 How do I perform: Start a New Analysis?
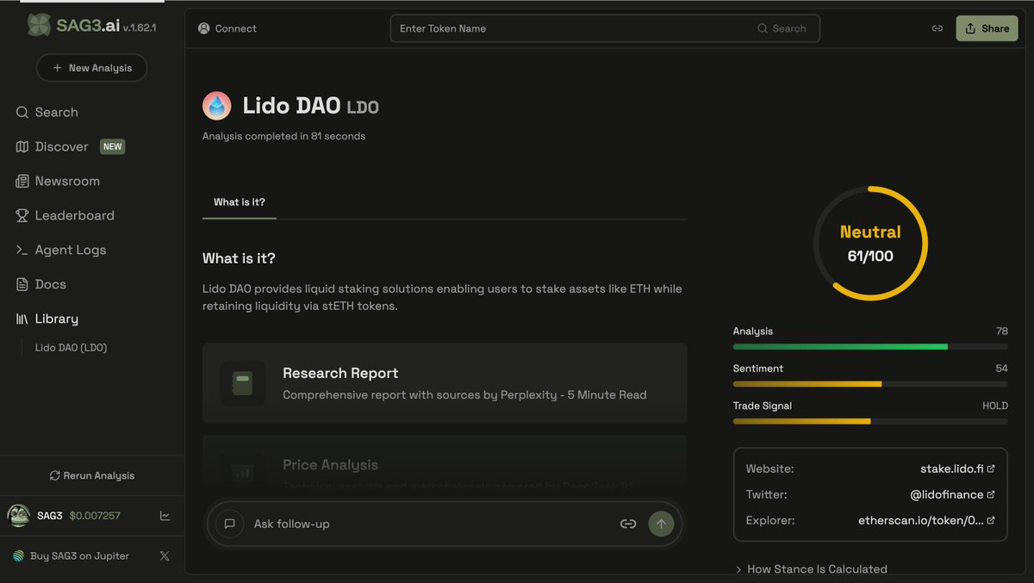point(91,68)
